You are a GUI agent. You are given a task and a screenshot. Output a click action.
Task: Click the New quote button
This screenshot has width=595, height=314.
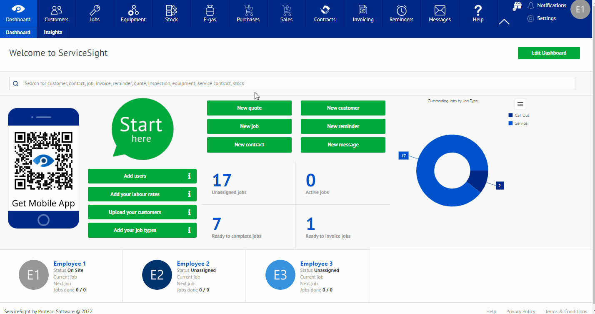(249, 108)
